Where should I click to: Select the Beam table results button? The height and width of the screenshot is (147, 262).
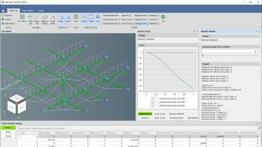click(x=9, y=132)
